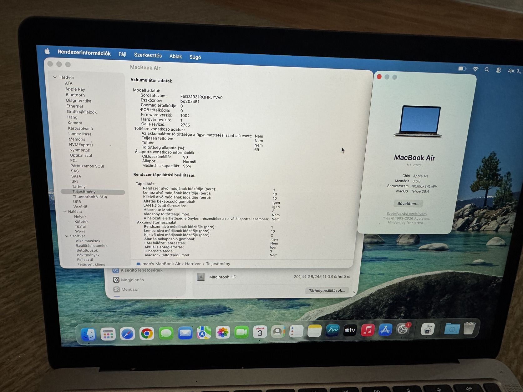Open System Settings gear with notification badge

(x=403, y=329)
